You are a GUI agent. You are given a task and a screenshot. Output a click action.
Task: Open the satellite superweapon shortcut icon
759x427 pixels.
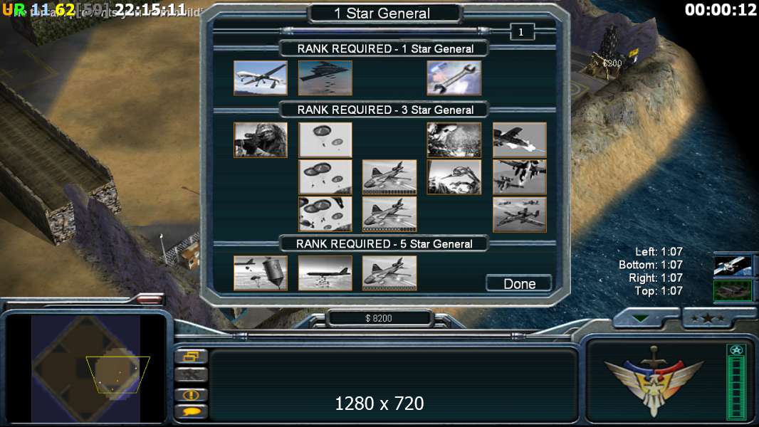[733, 266]
